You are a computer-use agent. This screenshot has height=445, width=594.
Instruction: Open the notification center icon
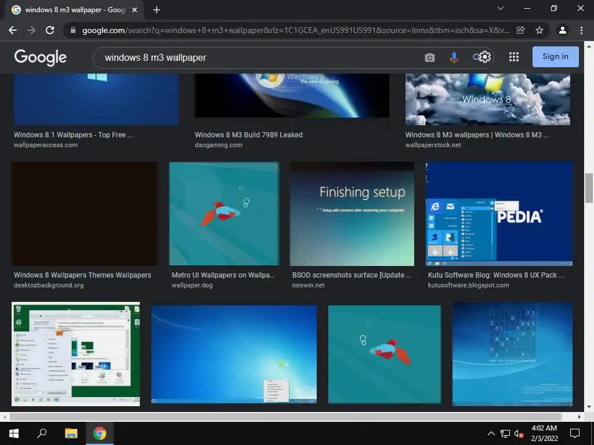click(x=575, y=433)
